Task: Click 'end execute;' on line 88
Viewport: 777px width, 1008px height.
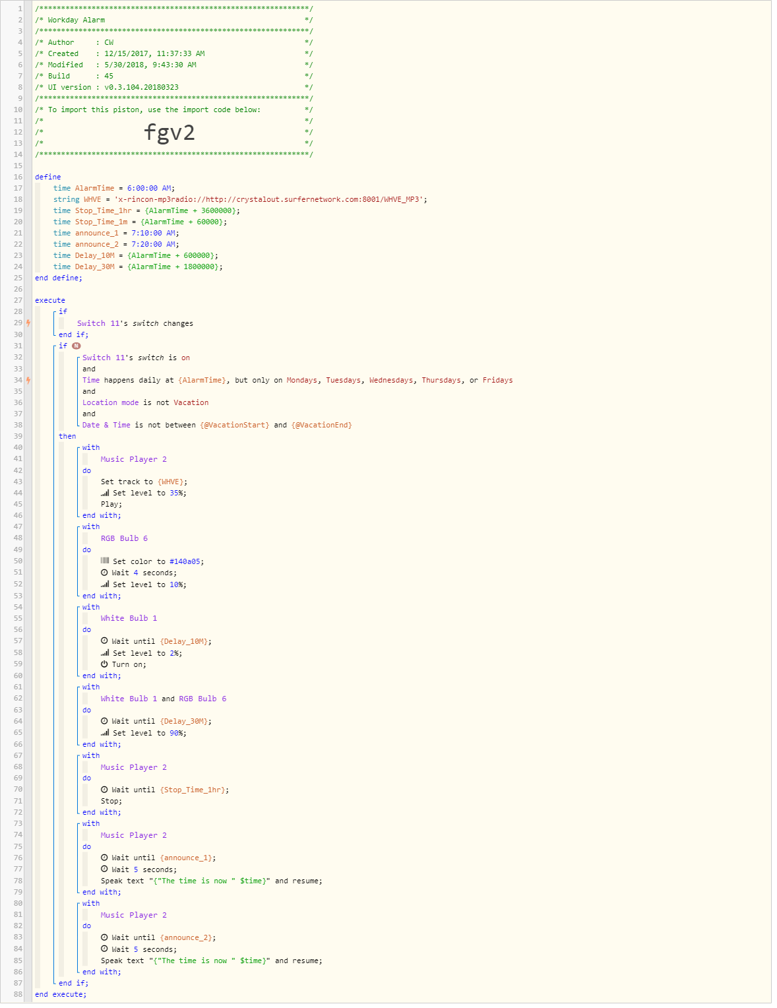Action: (61, 994)
